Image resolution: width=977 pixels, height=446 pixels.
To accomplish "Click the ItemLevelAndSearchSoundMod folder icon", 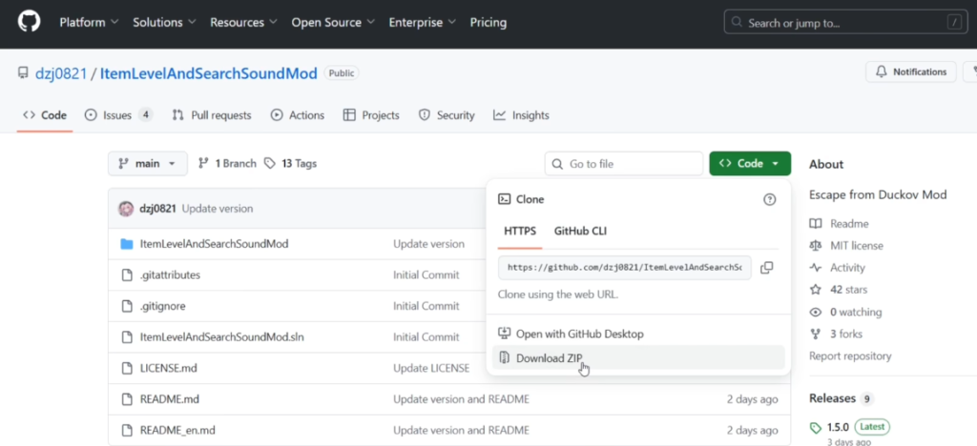I will 126,244.
